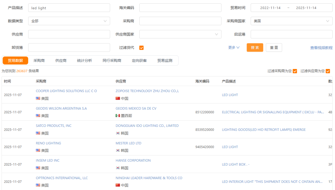Open the 贸易时间 end date 2025-11-14
Screen dimensions: 335x190
[x=306, y=8]
